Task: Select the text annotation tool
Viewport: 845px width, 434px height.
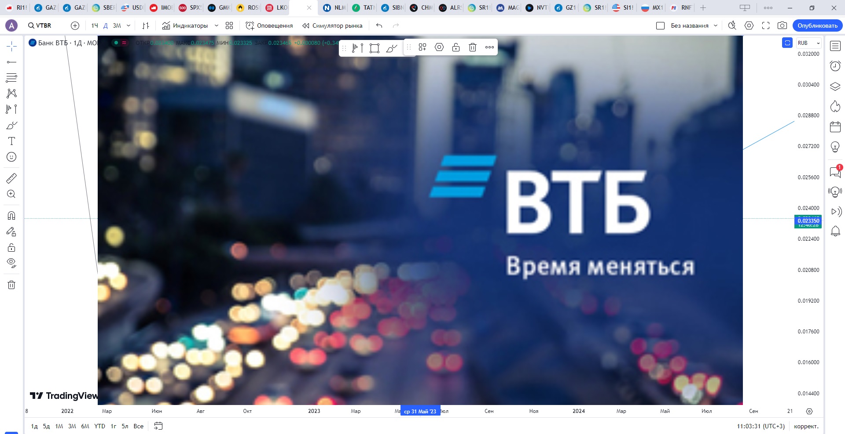Action: pos(11,141)
